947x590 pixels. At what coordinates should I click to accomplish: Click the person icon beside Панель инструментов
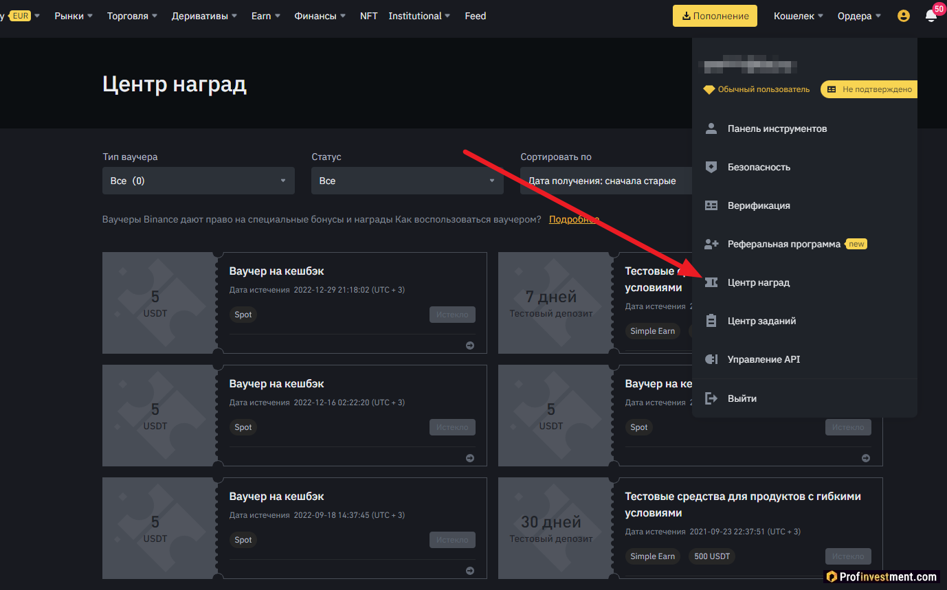point(711,128)
